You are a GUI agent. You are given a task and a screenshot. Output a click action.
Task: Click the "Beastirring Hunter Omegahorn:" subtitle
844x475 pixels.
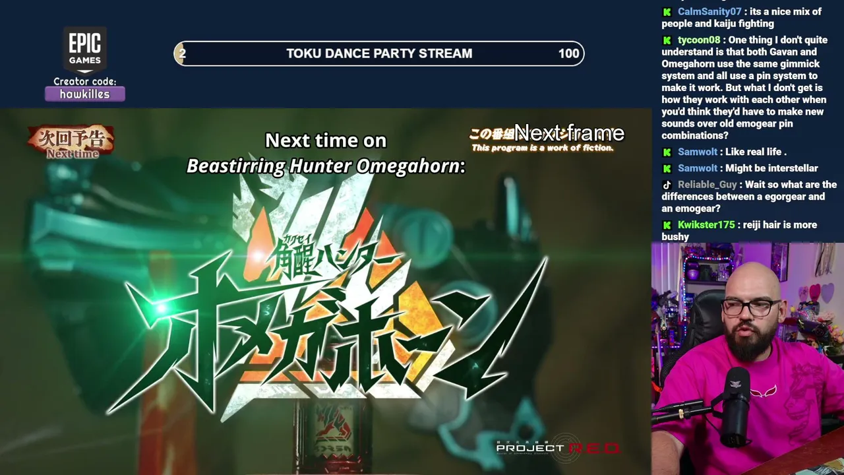326,166
